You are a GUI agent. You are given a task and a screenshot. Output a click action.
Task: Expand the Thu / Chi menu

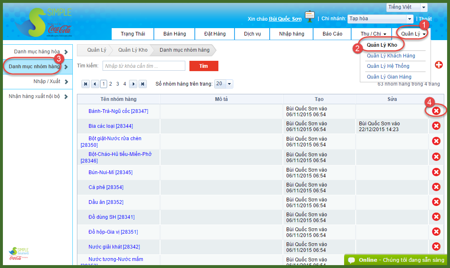373,34
